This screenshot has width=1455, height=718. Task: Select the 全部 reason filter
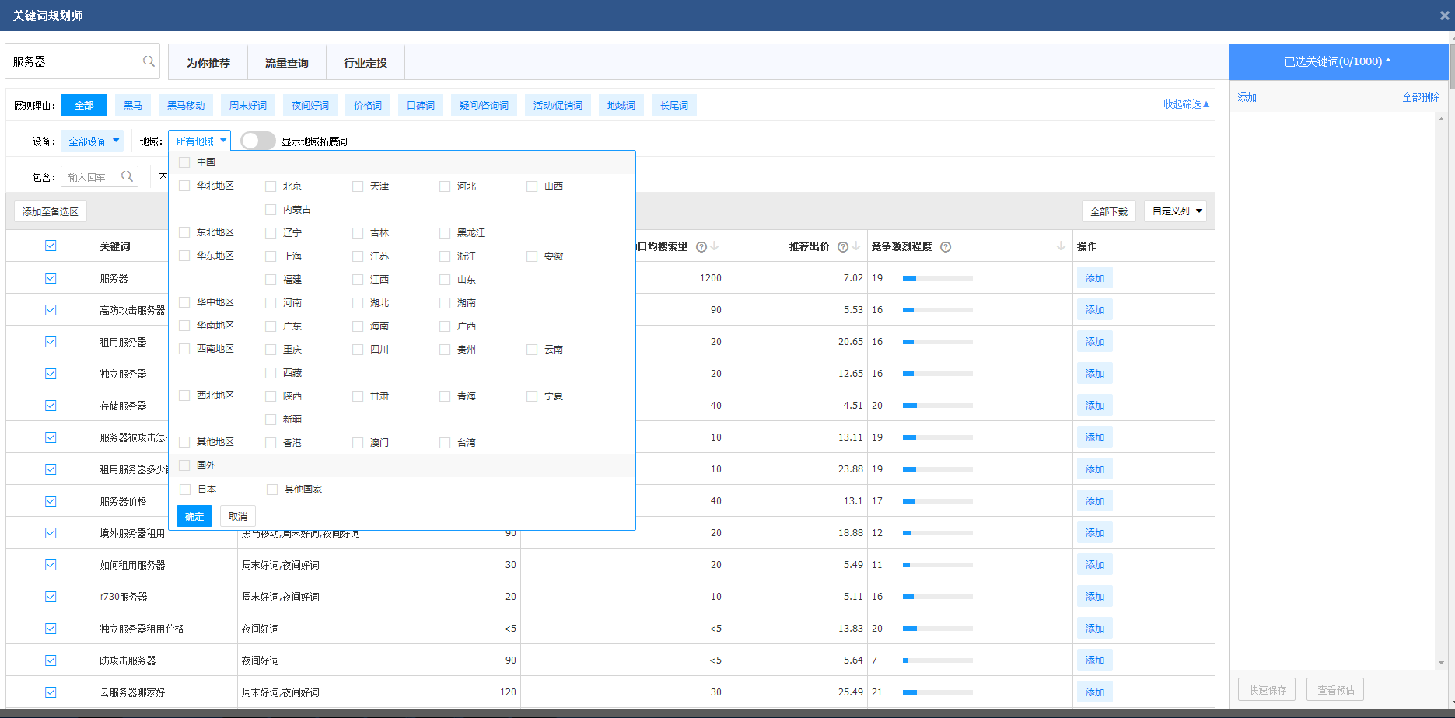coord(84,105)
